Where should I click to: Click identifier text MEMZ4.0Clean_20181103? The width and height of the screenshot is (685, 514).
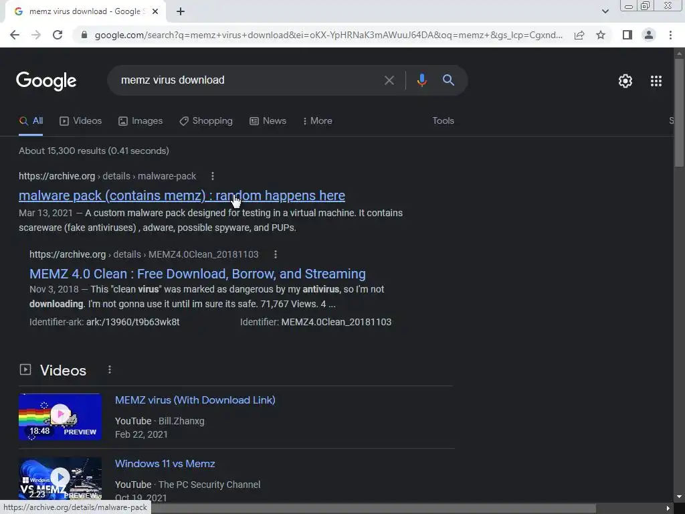[x=336, y=322]
